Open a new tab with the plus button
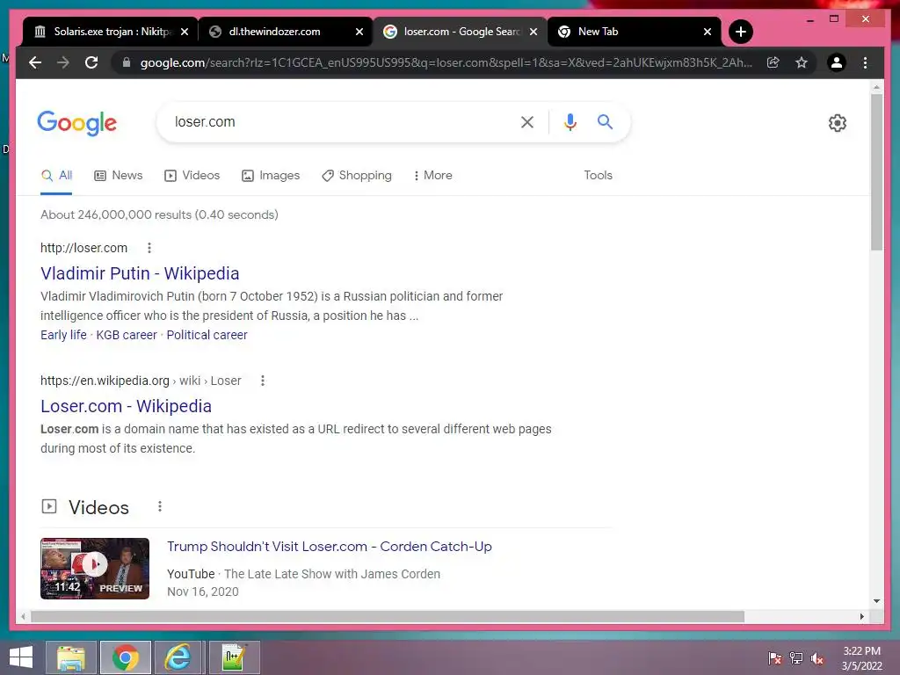The image size is (900, 675). coord(740,32)
